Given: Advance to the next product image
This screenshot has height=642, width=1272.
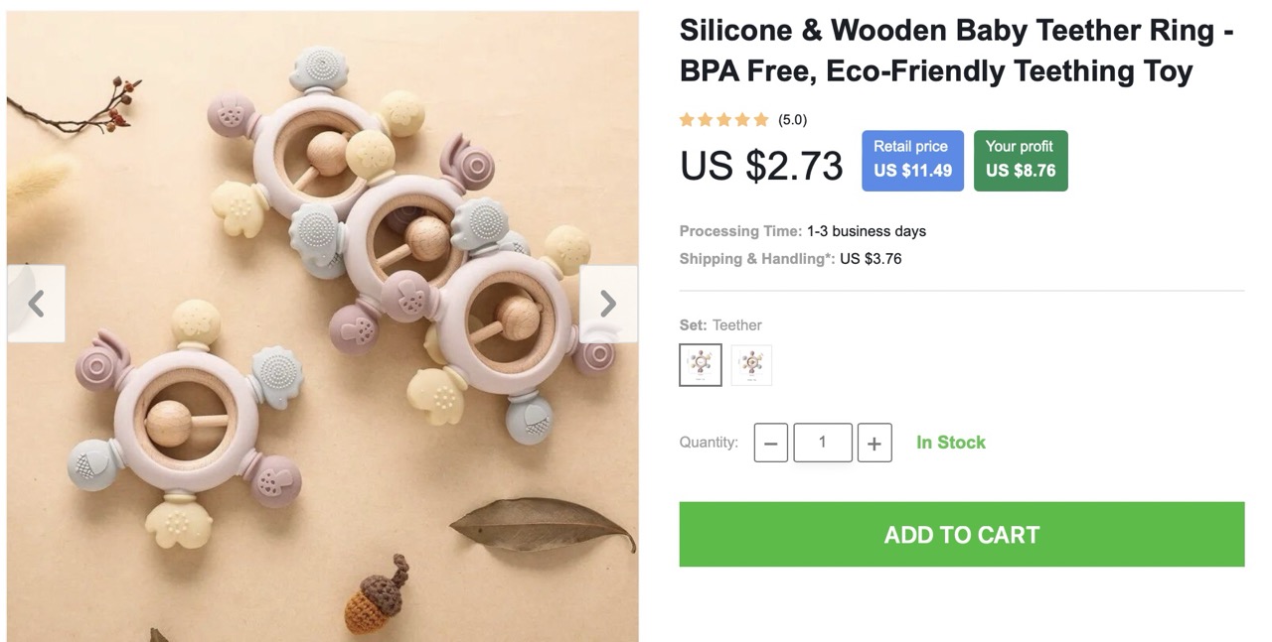Looking at the screenshot, I should coord(608,304).
